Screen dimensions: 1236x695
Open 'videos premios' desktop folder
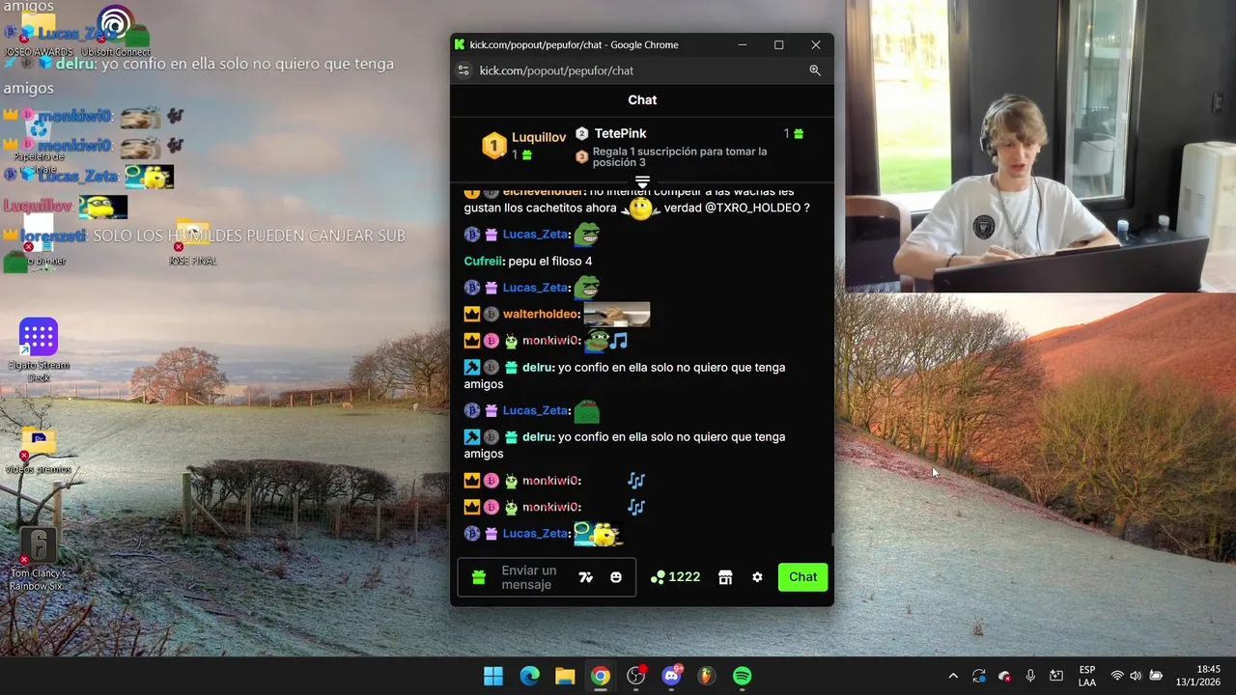click(39, 450)
